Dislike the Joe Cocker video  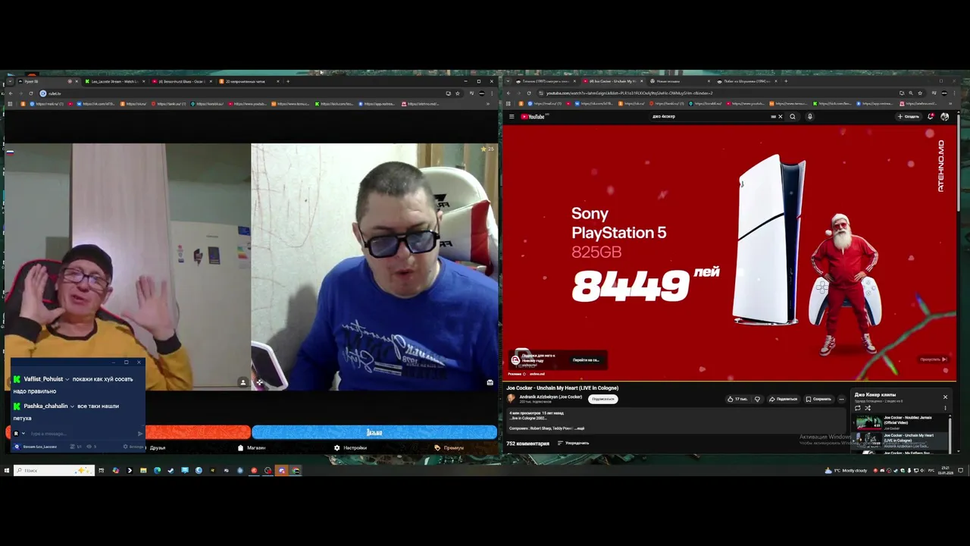[757, 399]
